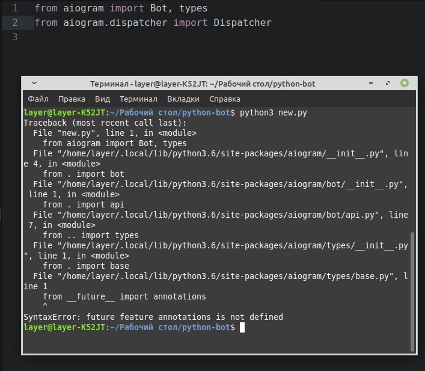Click line number 3 in editor gutter
This screenshot has height=371, width=425.
[x=15, y=37]
